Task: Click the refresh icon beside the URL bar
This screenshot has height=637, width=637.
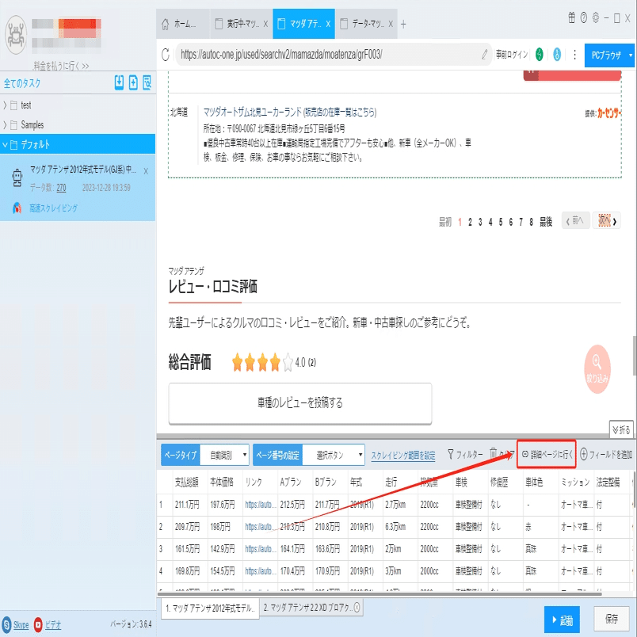Action: 166,55
